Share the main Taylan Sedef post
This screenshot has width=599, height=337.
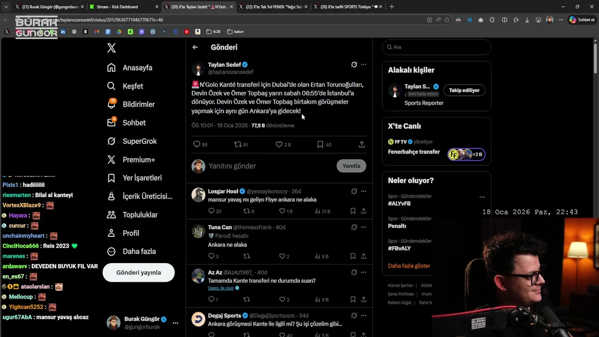coord(362,145)
